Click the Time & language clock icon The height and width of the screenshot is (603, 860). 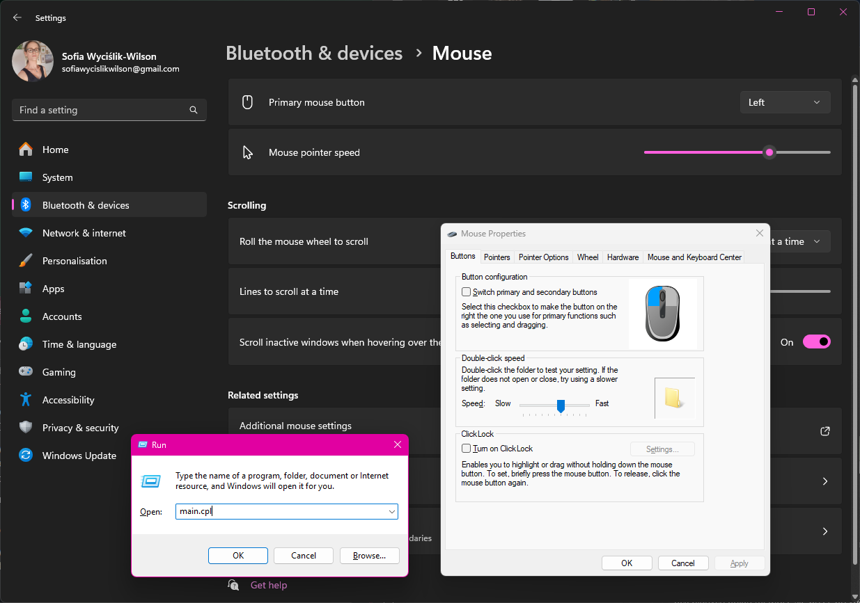pos(26,344)
